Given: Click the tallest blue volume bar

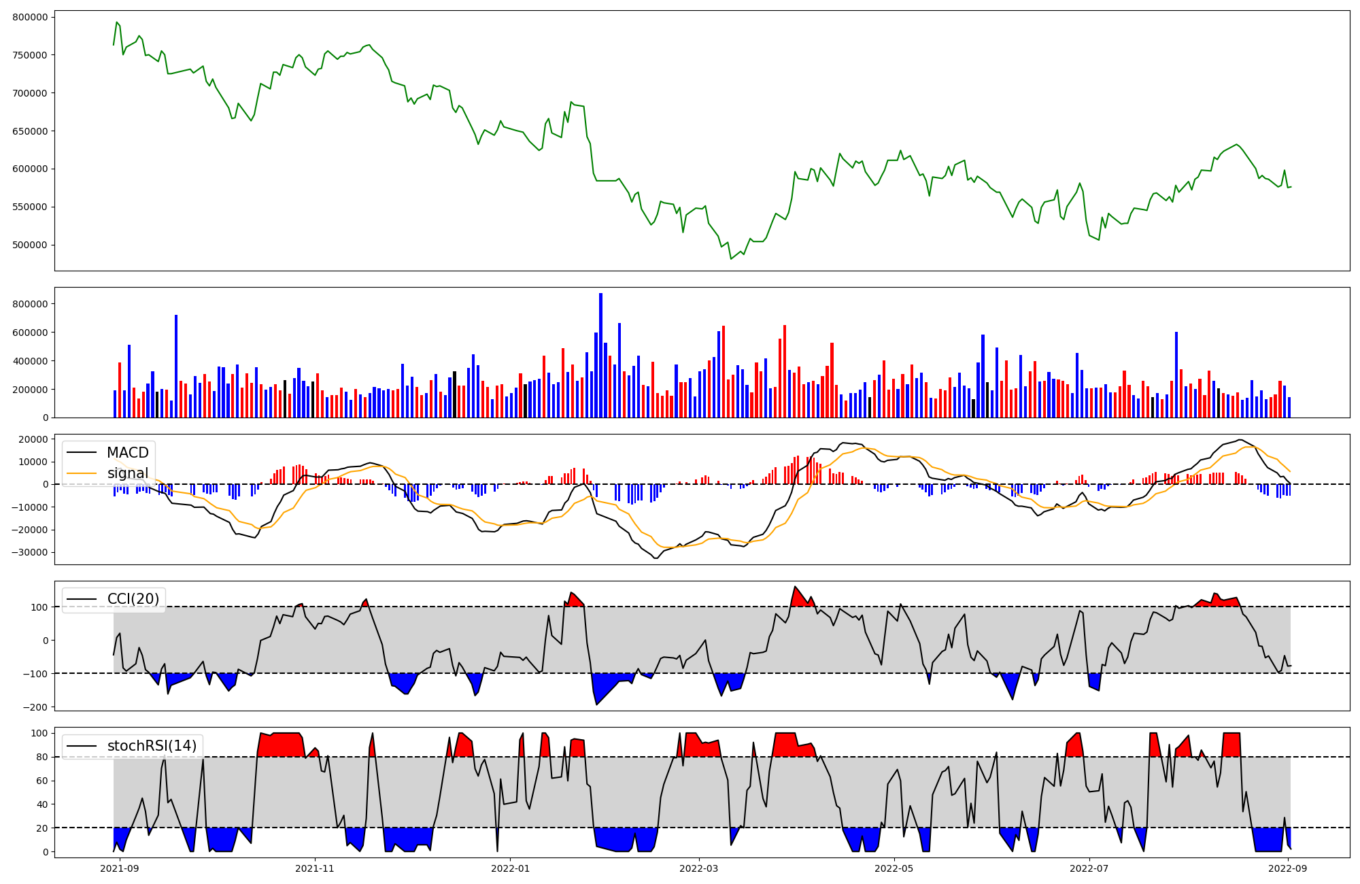Looking at the screenshot, I should 600,354.
